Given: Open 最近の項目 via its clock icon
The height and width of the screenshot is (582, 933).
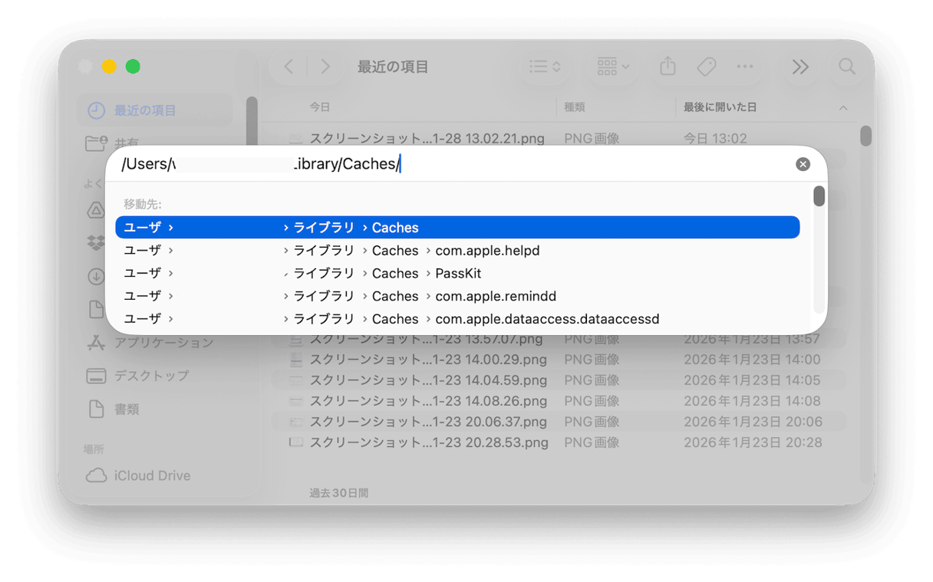Looking at the screenshot, I should click(x=98, y=110).
